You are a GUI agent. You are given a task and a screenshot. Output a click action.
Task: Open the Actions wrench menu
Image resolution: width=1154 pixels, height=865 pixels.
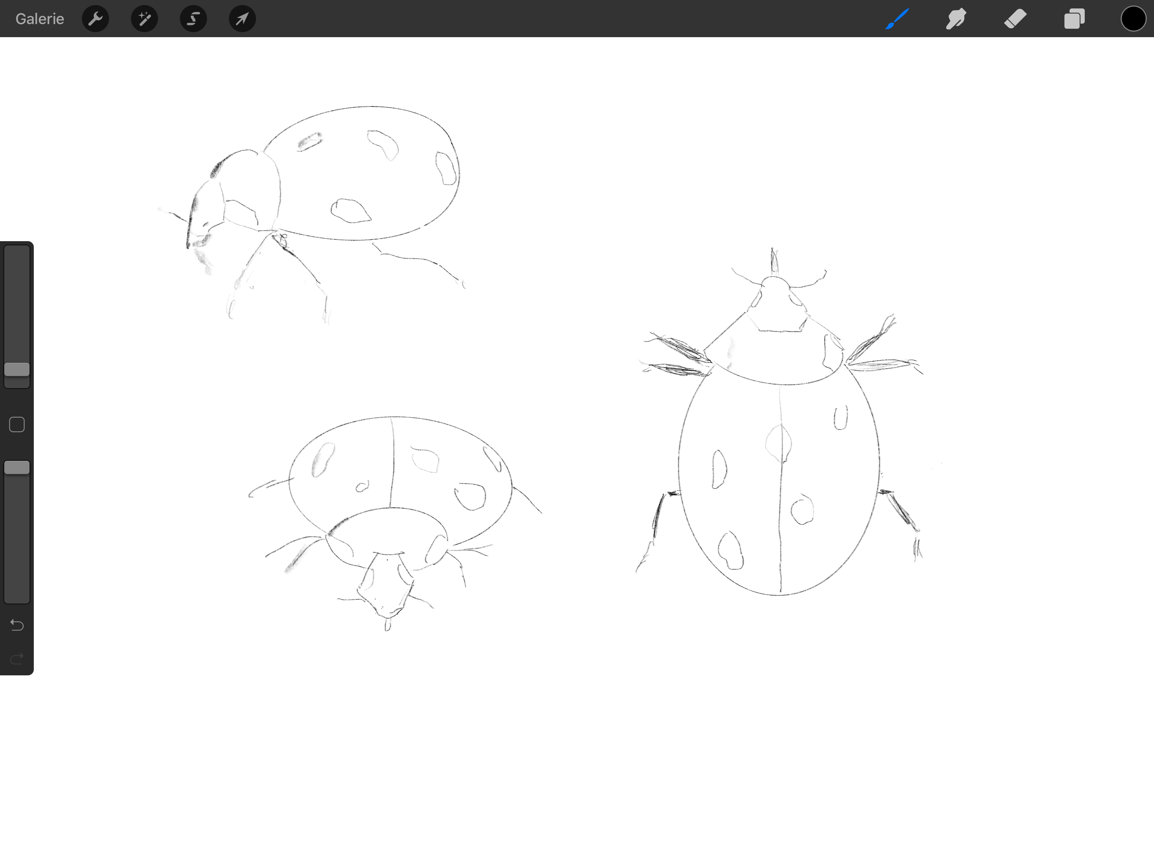point(95,19)
